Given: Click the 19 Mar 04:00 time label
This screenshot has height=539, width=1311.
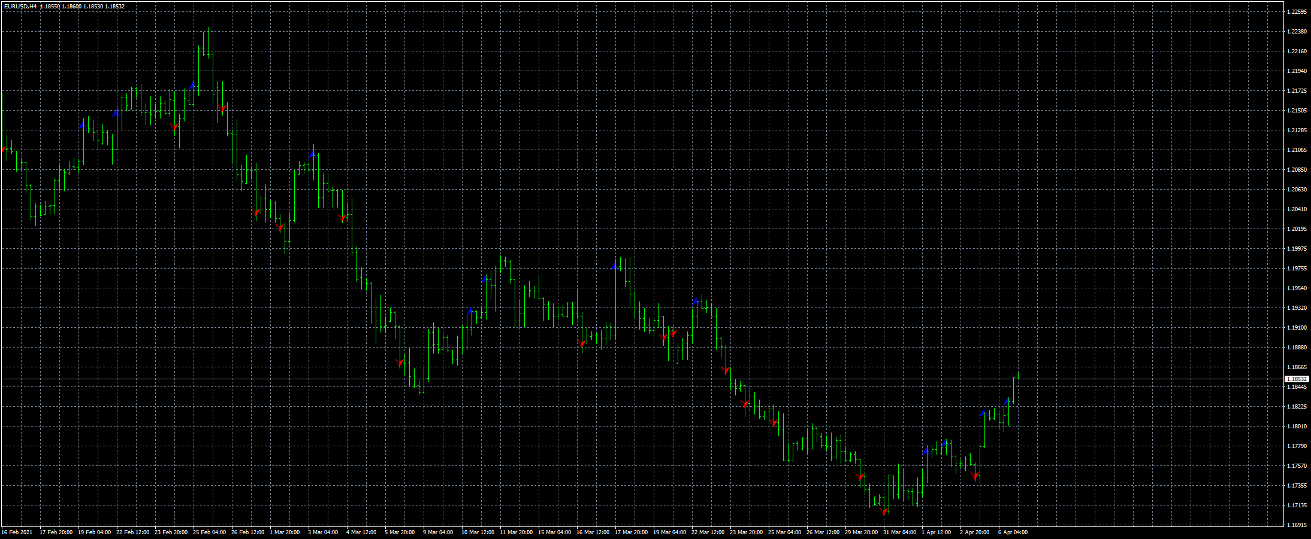Looking at the screenshot, I should (669, 532).
